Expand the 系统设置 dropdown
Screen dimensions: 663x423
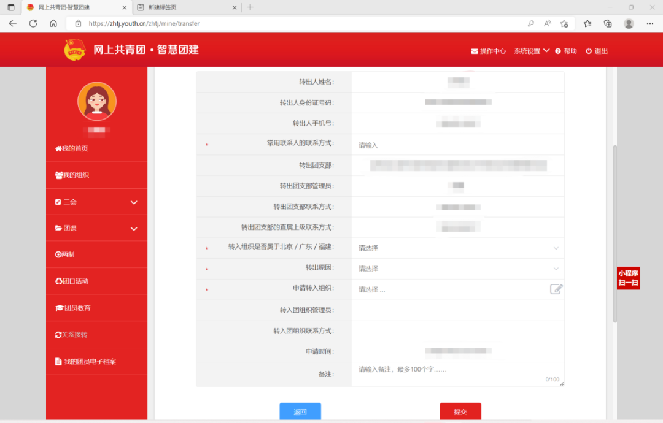point(527,51)
